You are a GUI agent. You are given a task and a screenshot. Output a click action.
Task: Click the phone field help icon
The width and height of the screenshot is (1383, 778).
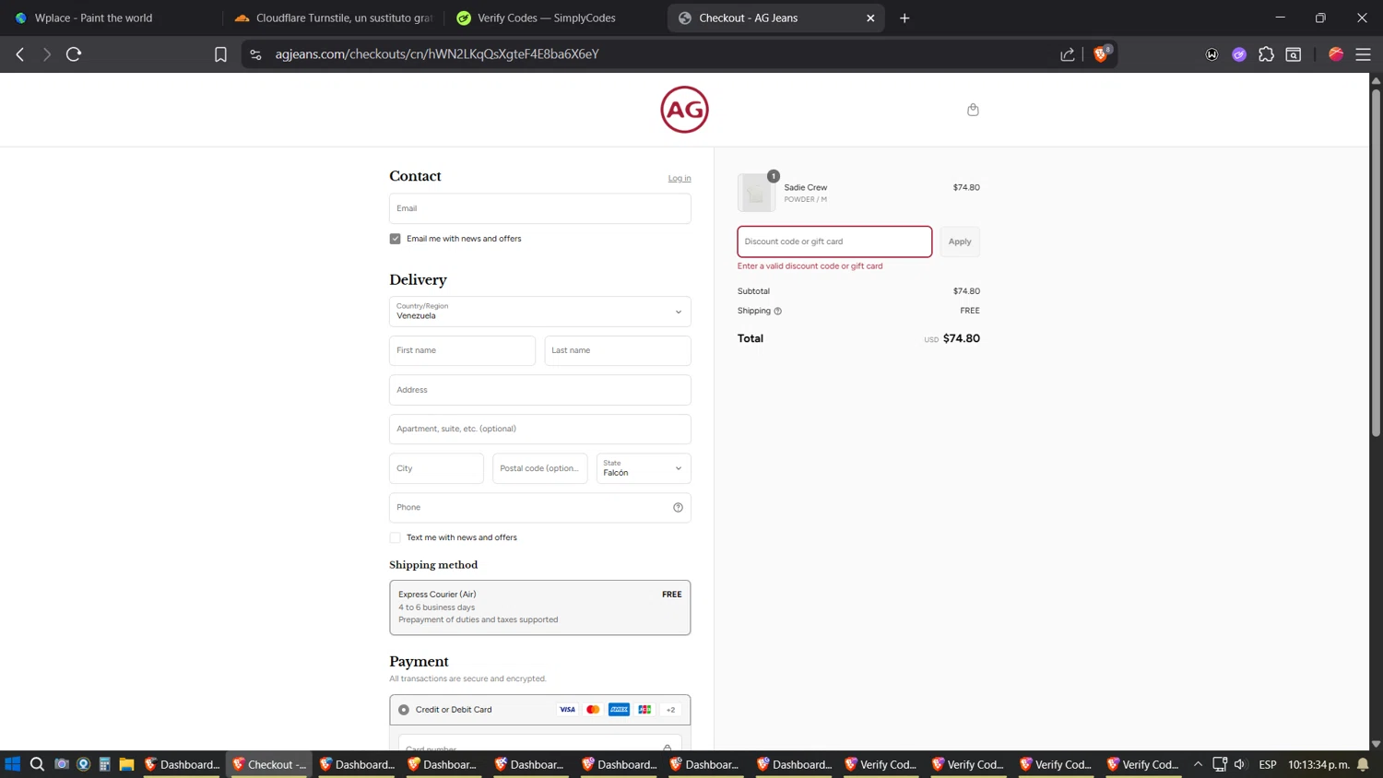click(x=678, y=507)
